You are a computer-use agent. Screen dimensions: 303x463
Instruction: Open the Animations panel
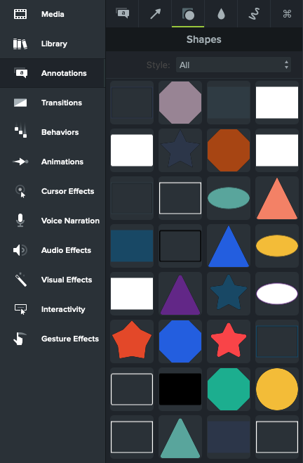click(53, 162)
